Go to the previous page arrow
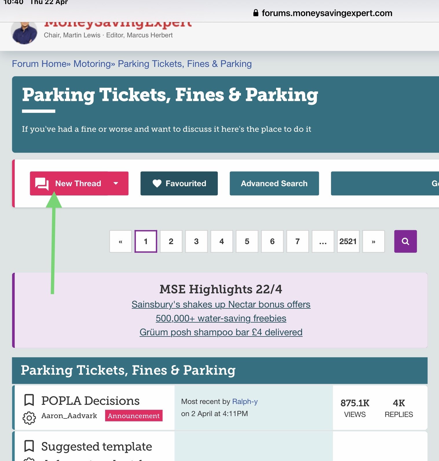This screenshot has height=461, width=439. [x=120, y=242]
